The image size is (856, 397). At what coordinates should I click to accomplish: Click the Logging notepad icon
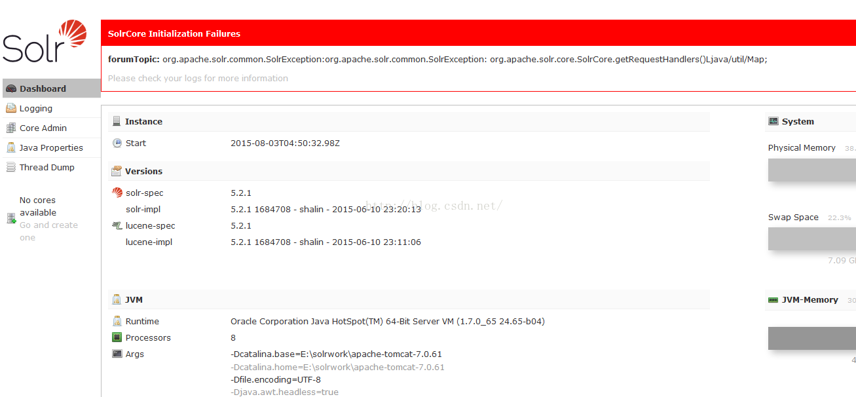pyautogui.click(x=10, y=108)
